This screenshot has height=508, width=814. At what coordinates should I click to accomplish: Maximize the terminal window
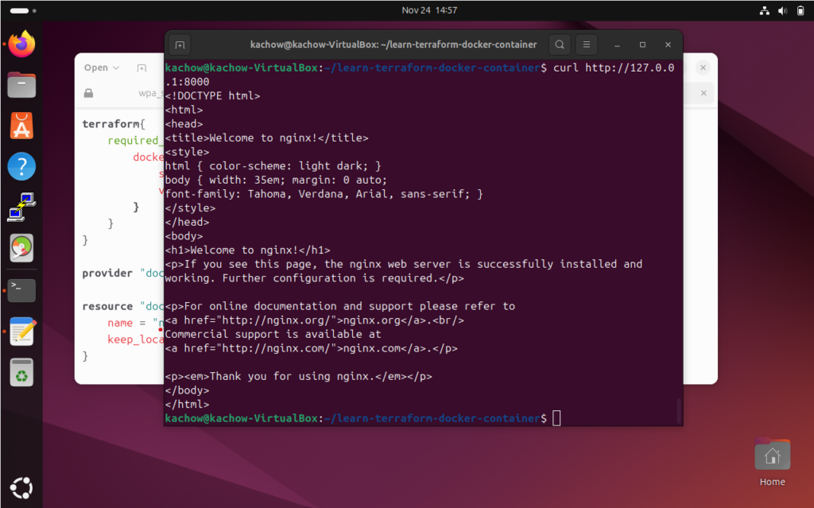tap(642, 45)
